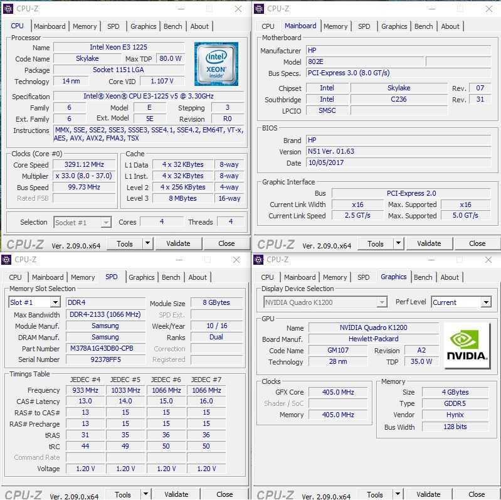
Task: Open the SPD tab in the CPU window
Action: (113, 26)
